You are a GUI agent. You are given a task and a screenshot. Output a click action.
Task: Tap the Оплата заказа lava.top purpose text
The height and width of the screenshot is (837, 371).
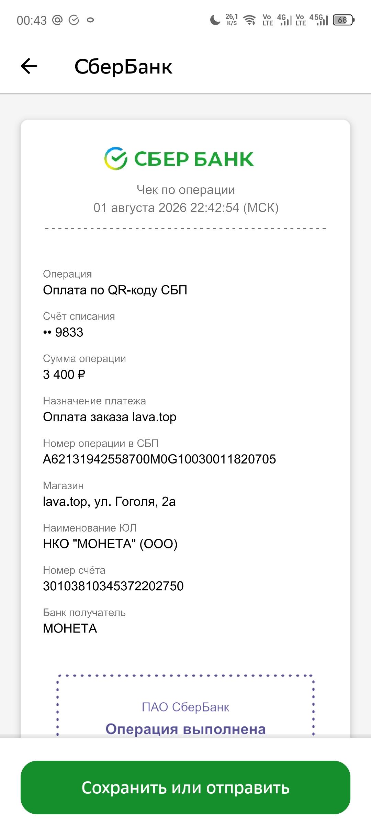[x=110, y=417]
